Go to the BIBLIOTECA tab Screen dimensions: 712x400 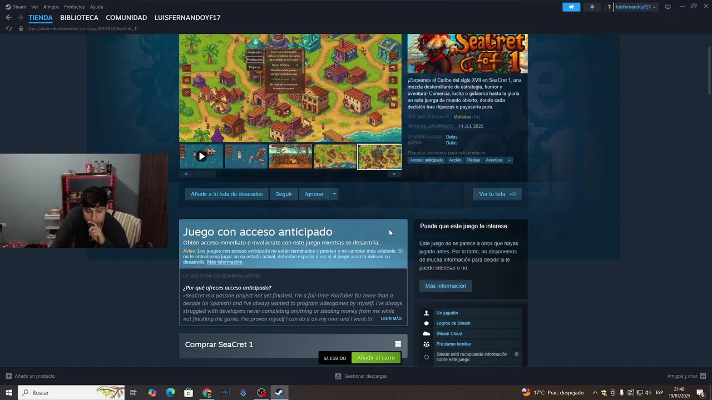point(79,18)
